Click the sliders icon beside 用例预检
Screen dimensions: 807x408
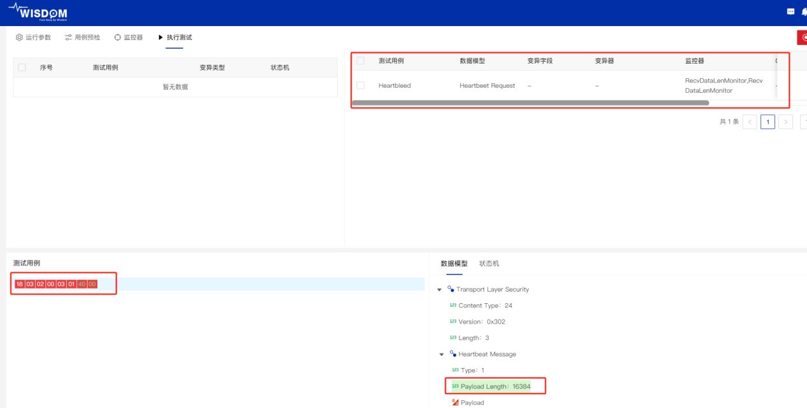tap(69, 37)
